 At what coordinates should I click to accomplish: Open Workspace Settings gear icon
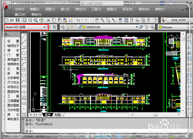[49, 27]
